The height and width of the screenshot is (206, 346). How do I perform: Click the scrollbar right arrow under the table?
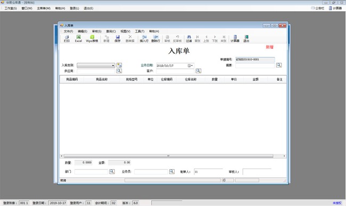284,156
